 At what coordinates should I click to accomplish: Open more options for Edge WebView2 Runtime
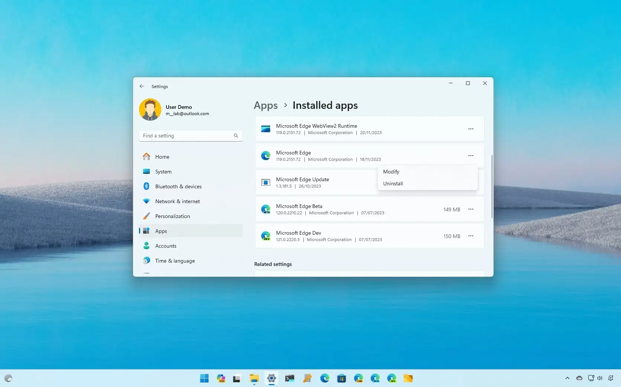[471, 129]
